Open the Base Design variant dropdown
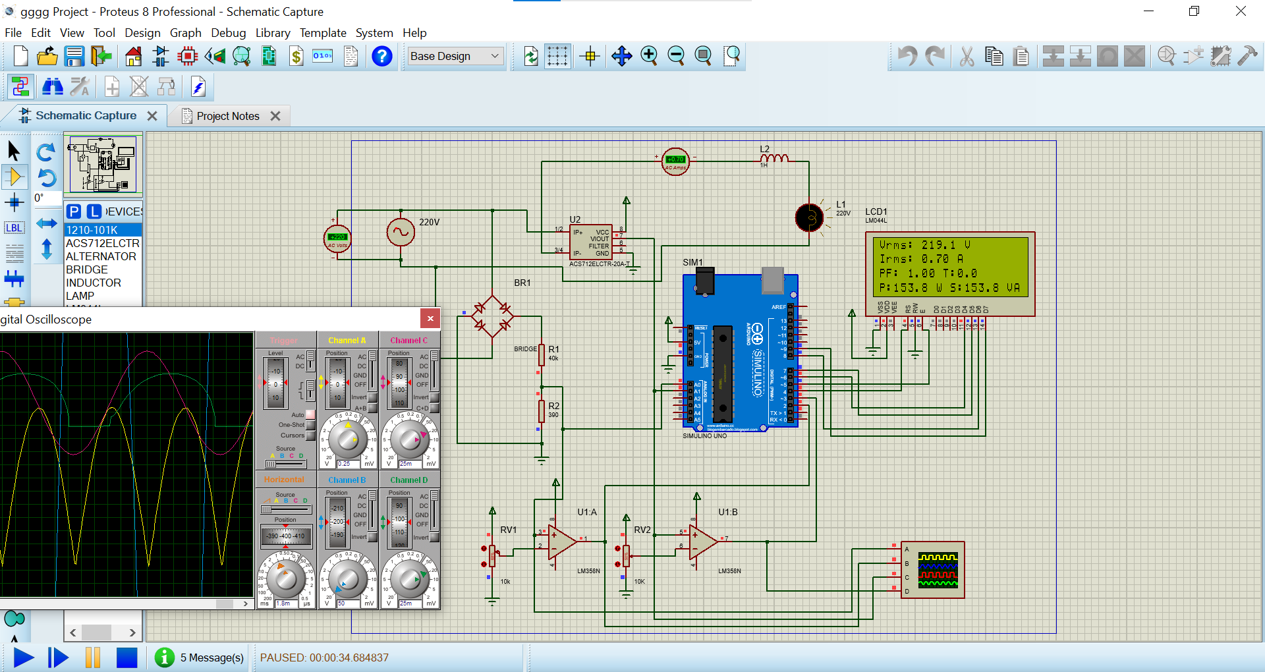 click(455, 57)
